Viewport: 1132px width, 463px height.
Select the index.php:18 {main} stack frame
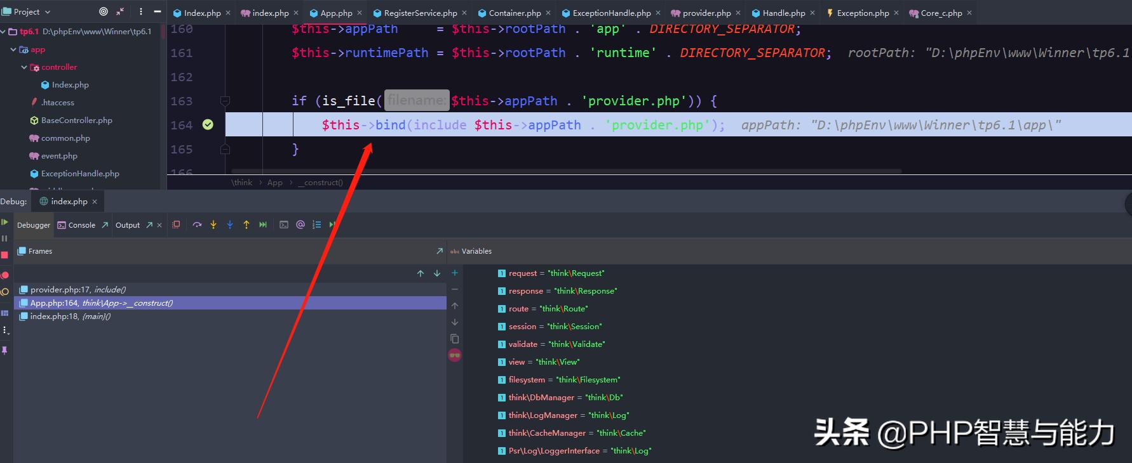click(70, 316)
